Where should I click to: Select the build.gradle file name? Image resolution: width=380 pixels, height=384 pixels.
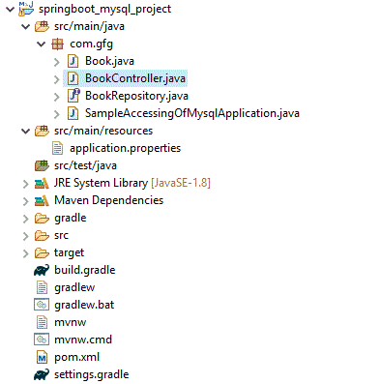(x=85, y=270)
